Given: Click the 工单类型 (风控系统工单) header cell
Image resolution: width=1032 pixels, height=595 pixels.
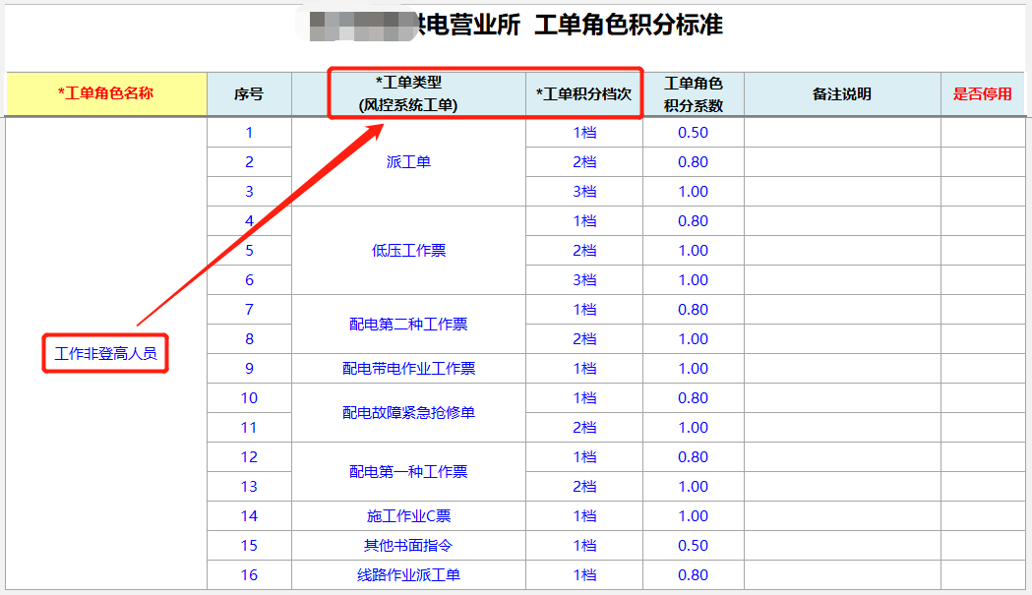Looking at the screenshot, I should click(408, 93).
